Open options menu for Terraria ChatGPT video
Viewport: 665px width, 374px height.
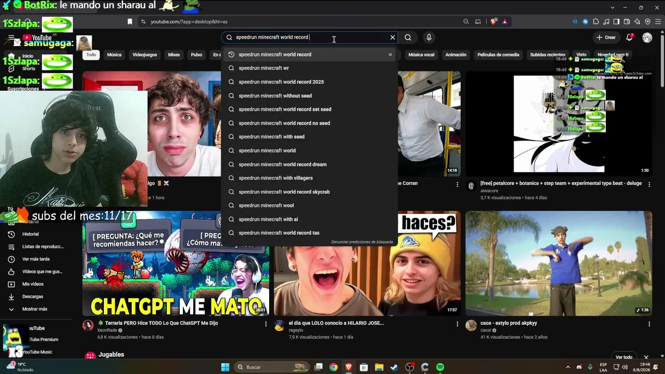(265, 324)
